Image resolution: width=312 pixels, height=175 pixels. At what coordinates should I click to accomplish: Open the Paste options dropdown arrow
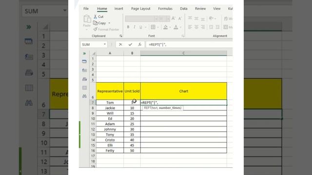[x=87, y=30]
